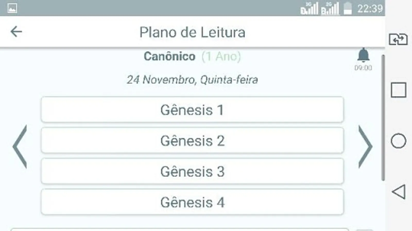This screenshot has height=231, width=412.
Task: Tap the 22:39 clock in status bar
Action: coord(370,9)
